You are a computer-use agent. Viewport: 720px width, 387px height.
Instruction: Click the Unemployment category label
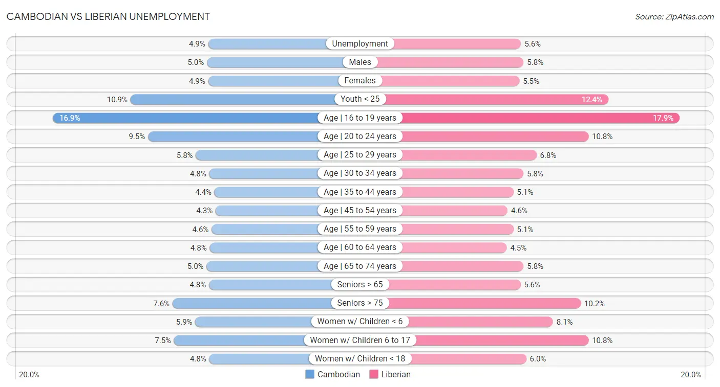coord(360,44)
